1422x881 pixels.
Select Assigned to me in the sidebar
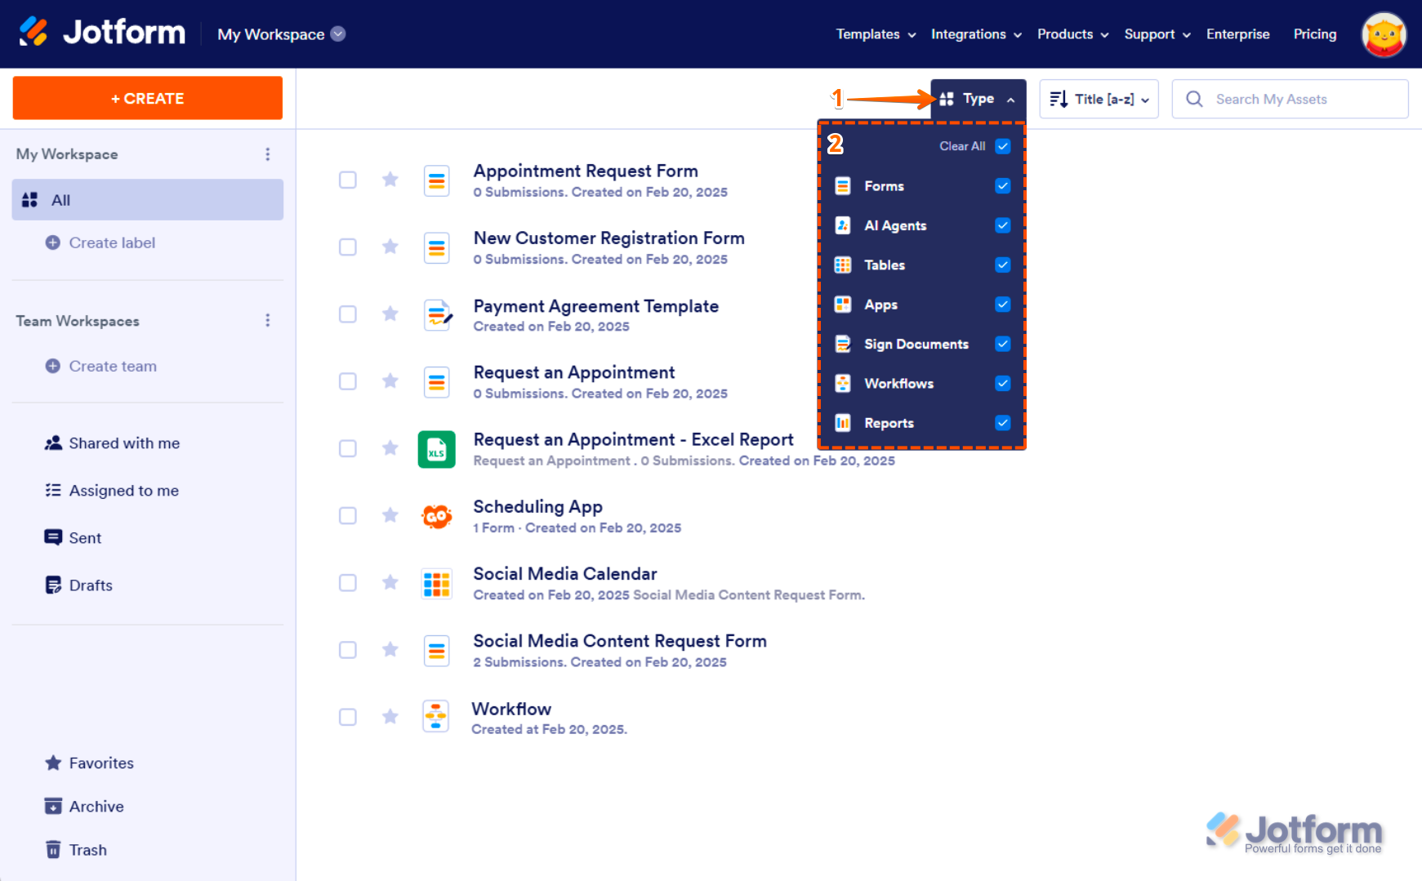(123, 491)
